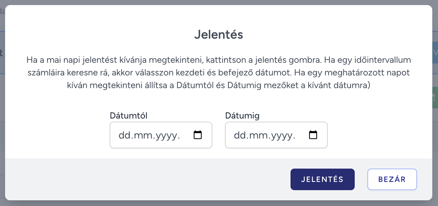Select the day segment in Dátumtól
438x206 pixels.
coord(124,135)
